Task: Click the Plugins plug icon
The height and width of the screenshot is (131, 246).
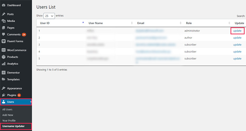Action: point(4,95)
